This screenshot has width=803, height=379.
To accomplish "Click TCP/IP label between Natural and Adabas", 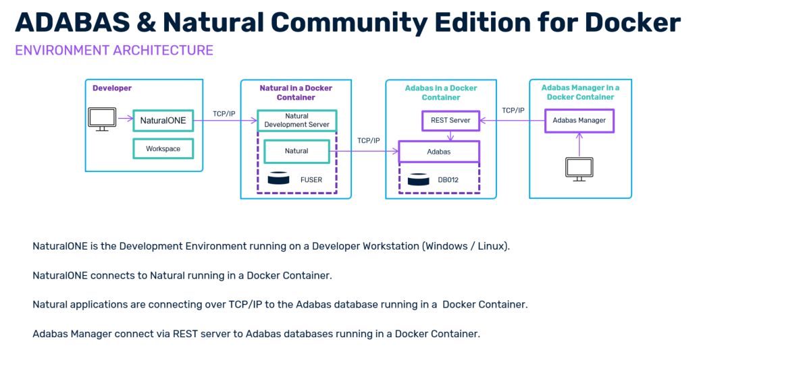I will point(369,141).
